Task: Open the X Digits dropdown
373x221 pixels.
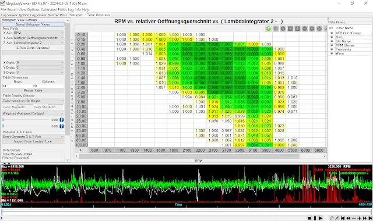Action: 40,62
